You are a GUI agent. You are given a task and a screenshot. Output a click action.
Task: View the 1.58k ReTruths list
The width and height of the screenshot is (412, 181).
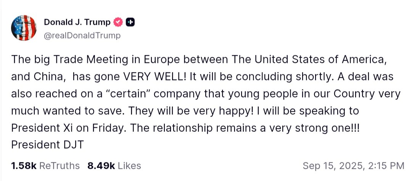(45, 166)
